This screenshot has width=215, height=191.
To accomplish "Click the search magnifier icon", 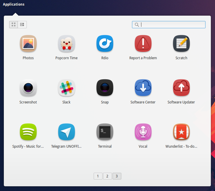I will click(x=137, y=25).
